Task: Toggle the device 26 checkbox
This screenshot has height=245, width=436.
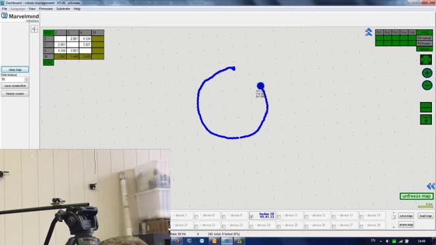Action: coord(307,227)
